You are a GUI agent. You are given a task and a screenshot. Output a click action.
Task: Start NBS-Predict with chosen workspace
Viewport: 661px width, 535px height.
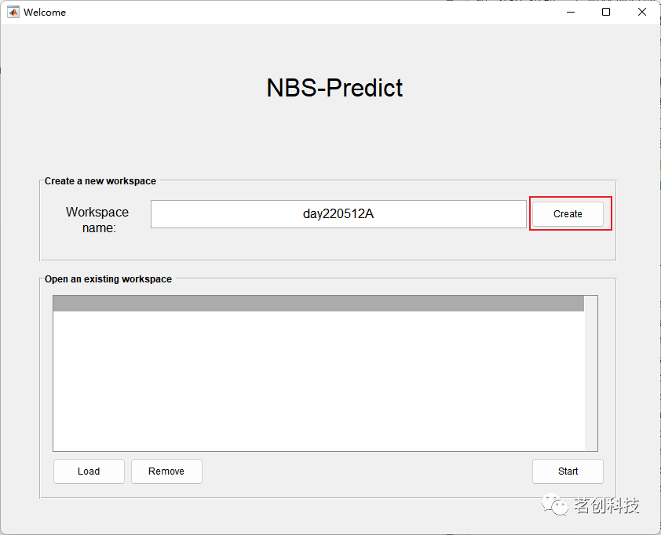tap(568, 471)
